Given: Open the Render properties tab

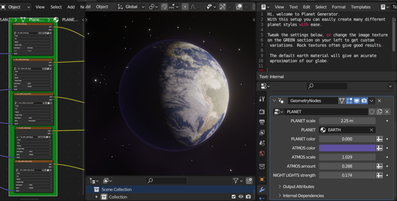Looking at the screenshot, I should pyautogui.click(x=262, y=112).
